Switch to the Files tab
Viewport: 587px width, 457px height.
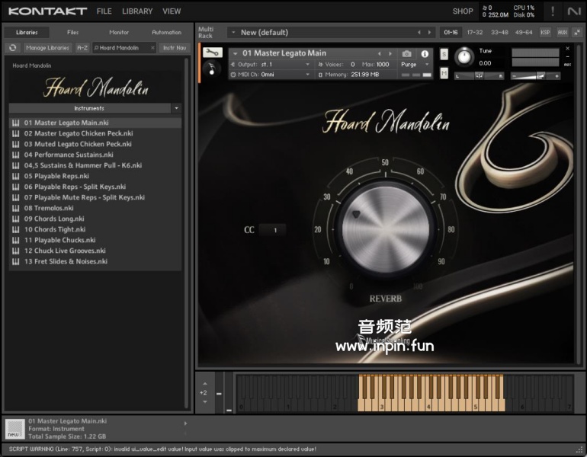72,33
